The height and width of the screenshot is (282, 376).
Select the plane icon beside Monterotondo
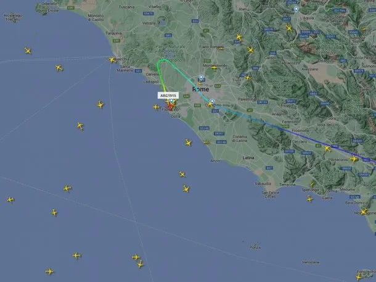point(214,68)
